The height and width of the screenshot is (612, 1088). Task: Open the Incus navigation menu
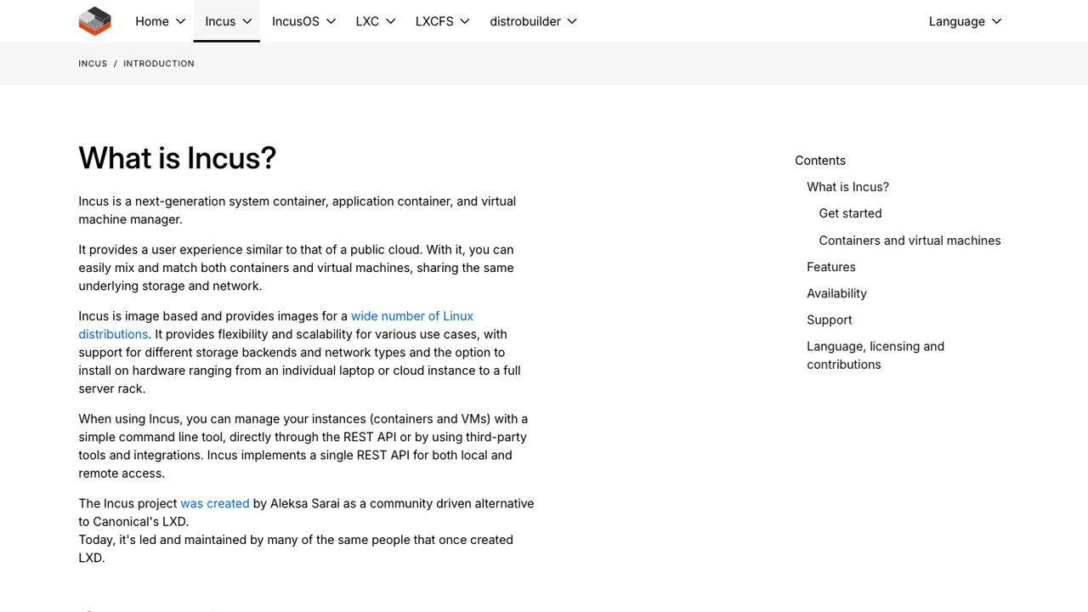click(x=227, y=21)
